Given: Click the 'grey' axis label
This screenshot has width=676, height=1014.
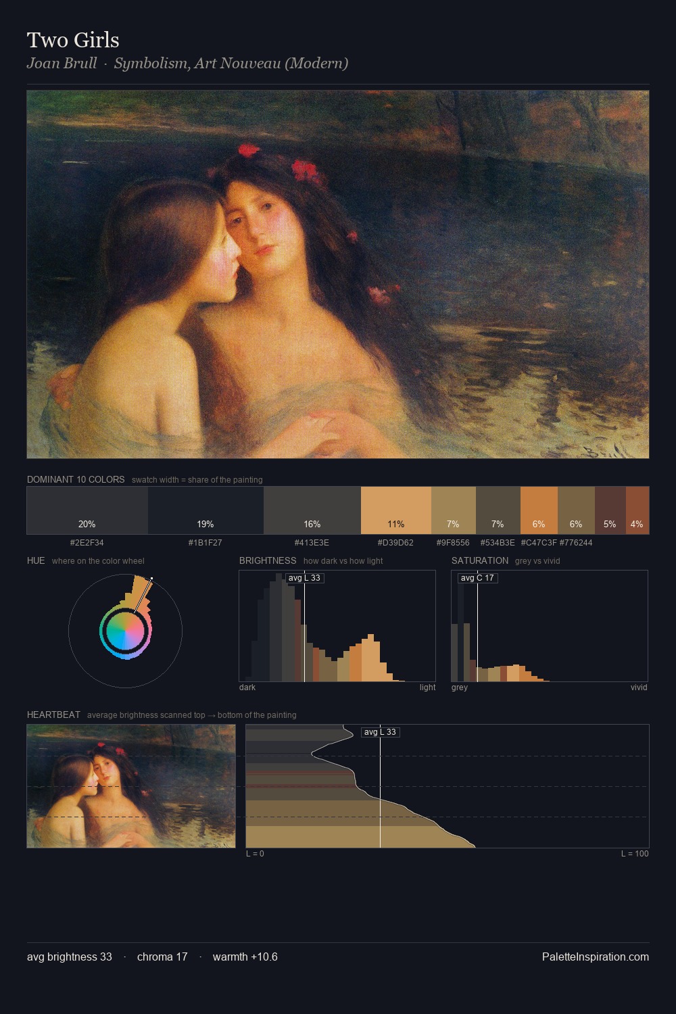Looking at the screenshot, I should point(460,687).
